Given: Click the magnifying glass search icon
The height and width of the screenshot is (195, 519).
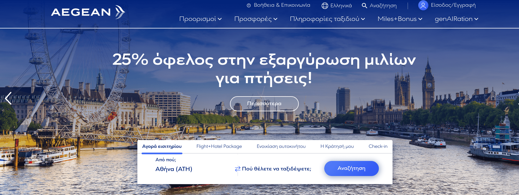Looking at the screenshot, I should click(364, 6).
